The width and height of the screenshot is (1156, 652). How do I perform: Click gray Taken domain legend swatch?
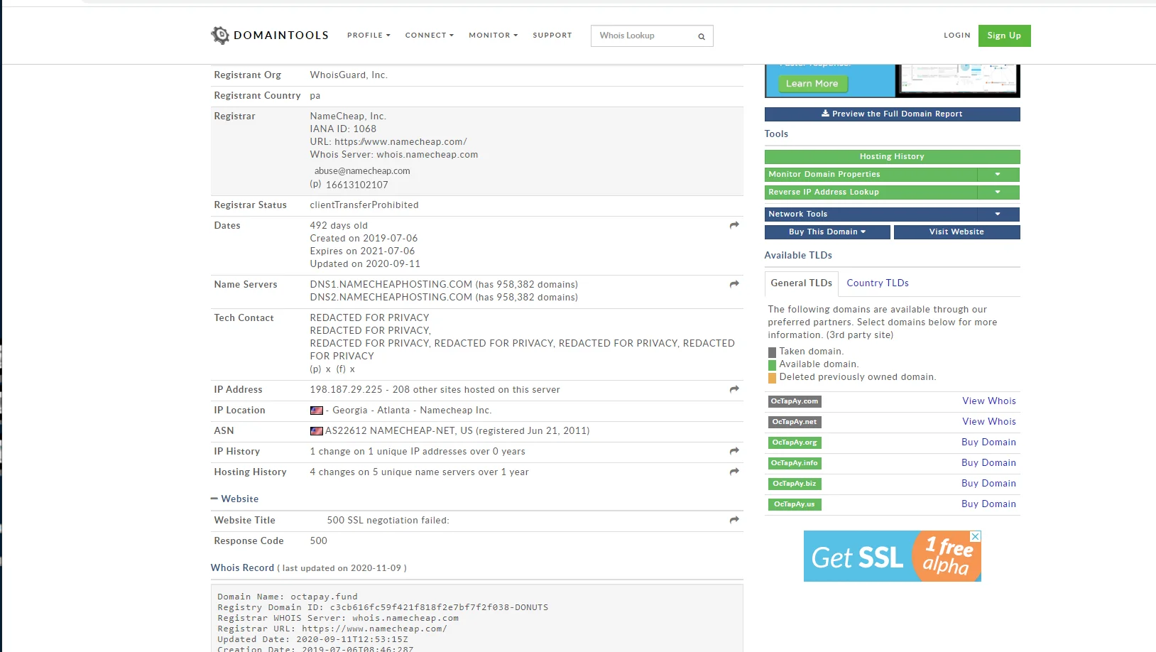(x=772, y=352)
